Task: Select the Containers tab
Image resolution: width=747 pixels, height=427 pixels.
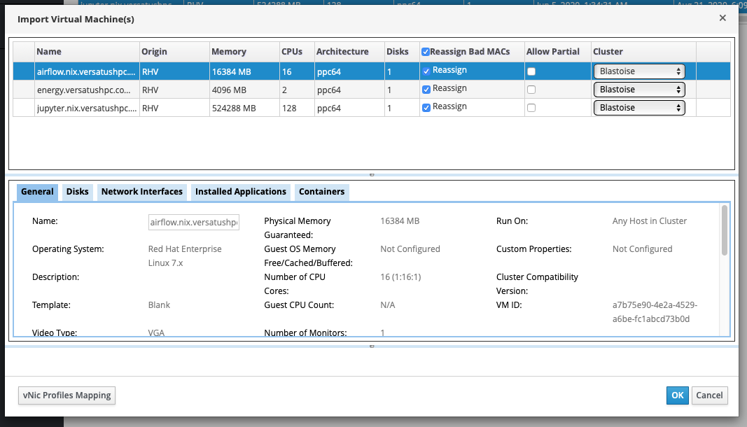Action: pyautogui.click(x=321, y=192)
